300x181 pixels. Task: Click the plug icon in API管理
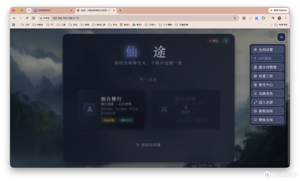[x=255, y=58]
